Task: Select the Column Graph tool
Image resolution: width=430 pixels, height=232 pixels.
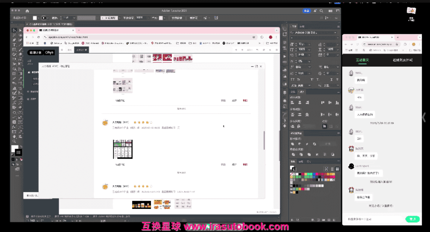Action: [x=14, y=88]
